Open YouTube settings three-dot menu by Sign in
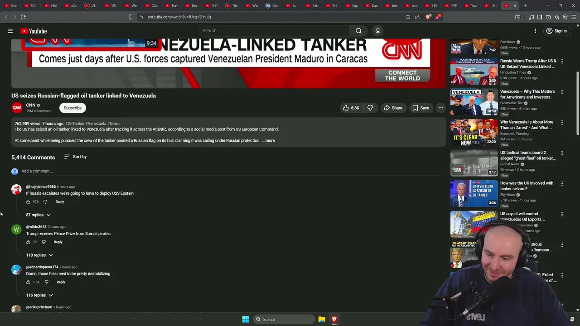 tap(535, 31)
